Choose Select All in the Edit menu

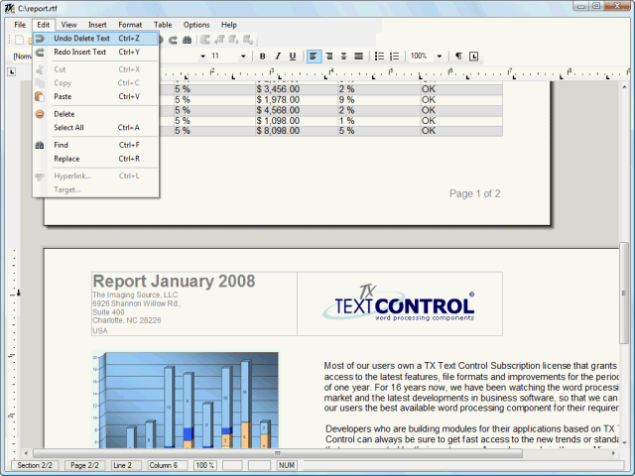tap(68, 127)
